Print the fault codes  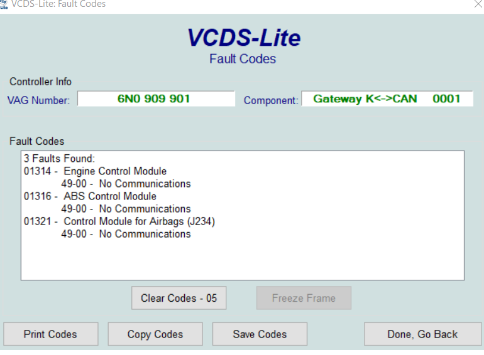click(x=51, y=334)
